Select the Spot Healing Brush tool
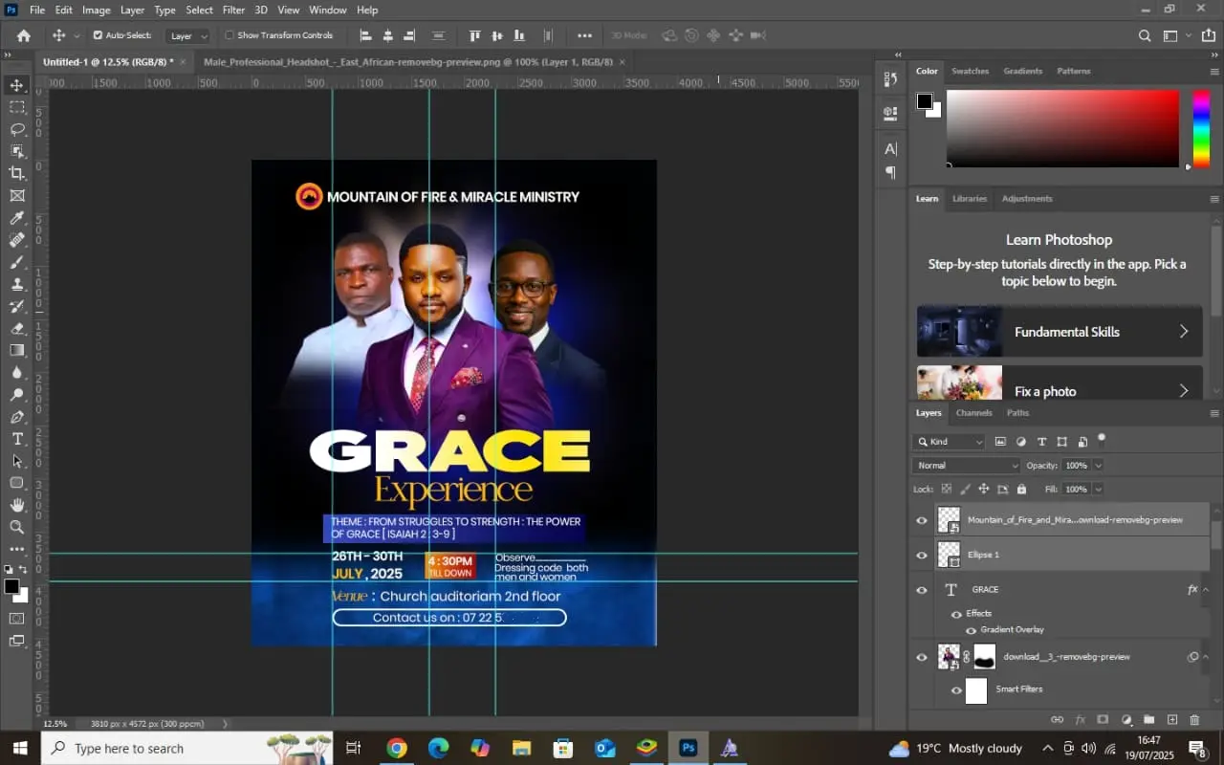Image resolution: width=1224 pixels, height=765 pixels. 17,240
